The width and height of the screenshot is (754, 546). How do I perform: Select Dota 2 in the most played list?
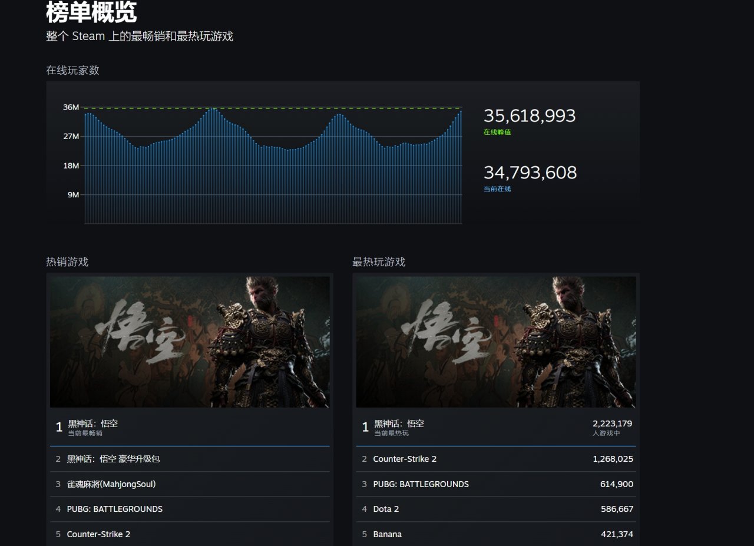[496, 509]
